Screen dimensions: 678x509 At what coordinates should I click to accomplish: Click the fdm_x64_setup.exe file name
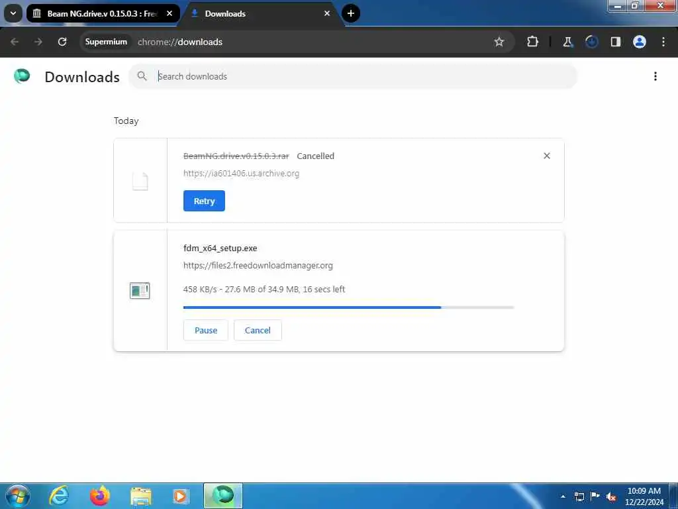coord(220,249)
